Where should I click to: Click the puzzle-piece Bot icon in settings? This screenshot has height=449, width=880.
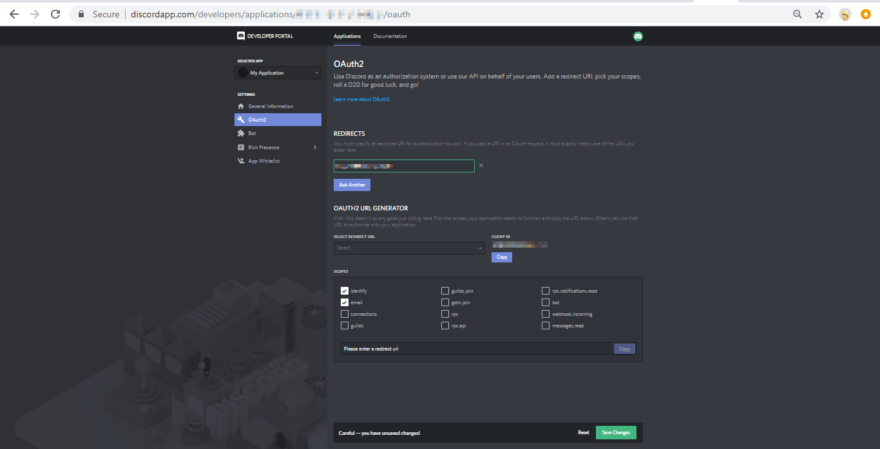(x=241, y=133)
